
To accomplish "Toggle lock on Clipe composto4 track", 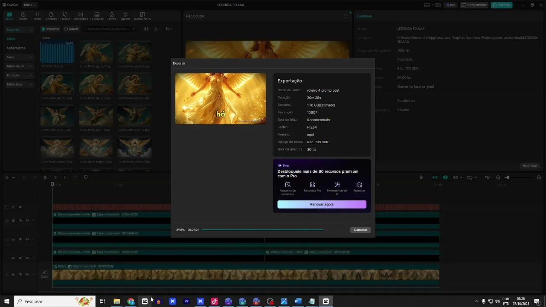I will 13,239.
